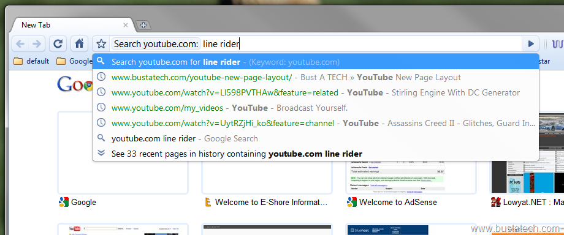Click the forward navigation arrow

coord(37,44)
